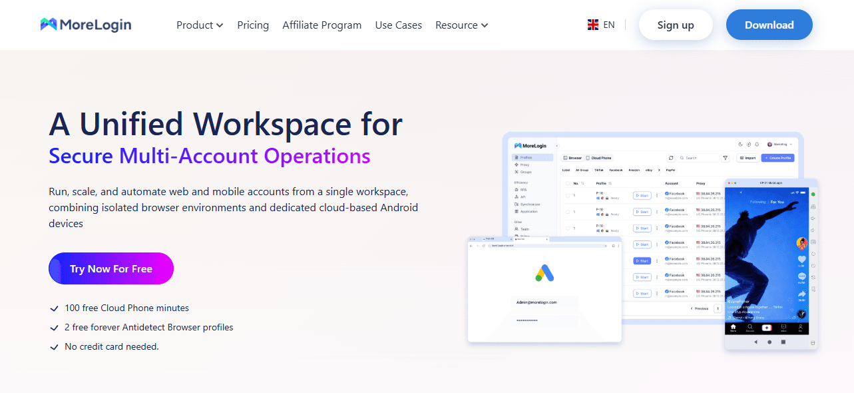The image size is (854, 393).
Task: Select Profiles in the mockup dashboard sidebar
Action: click(532, 157)
